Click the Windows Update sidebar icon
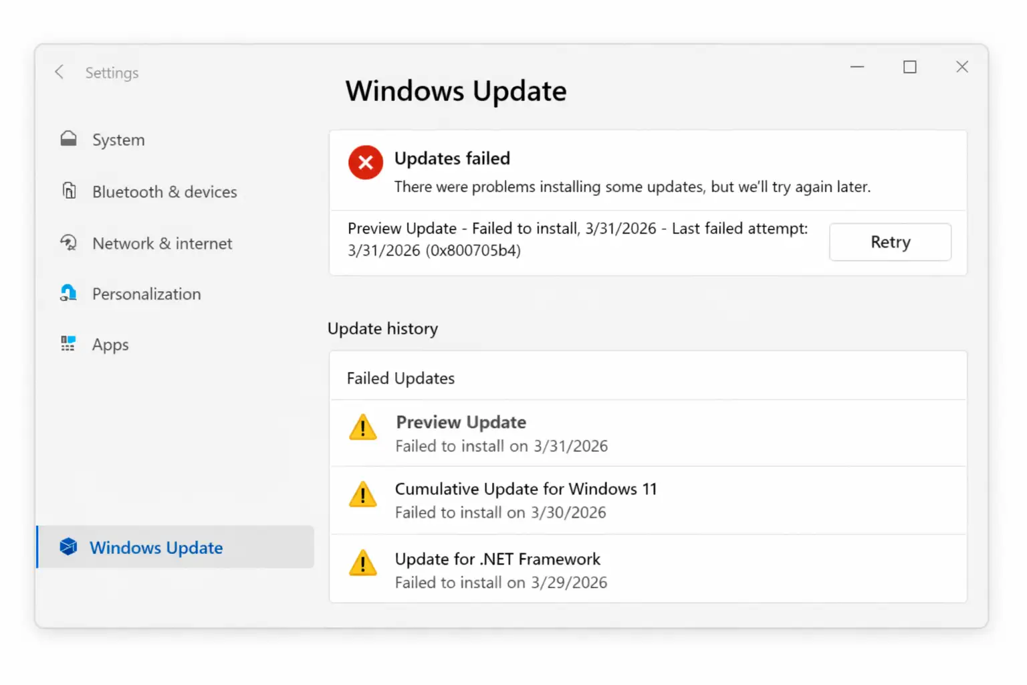Screen dimensions: 1027x685 tap(68, 547)
